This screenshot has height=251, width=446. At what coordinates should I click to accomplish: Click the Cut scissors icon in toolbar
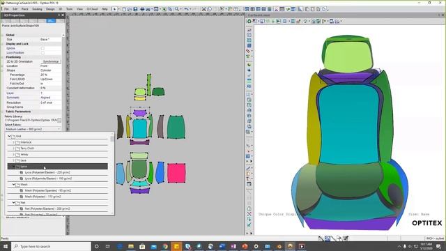tap(203, 9)
